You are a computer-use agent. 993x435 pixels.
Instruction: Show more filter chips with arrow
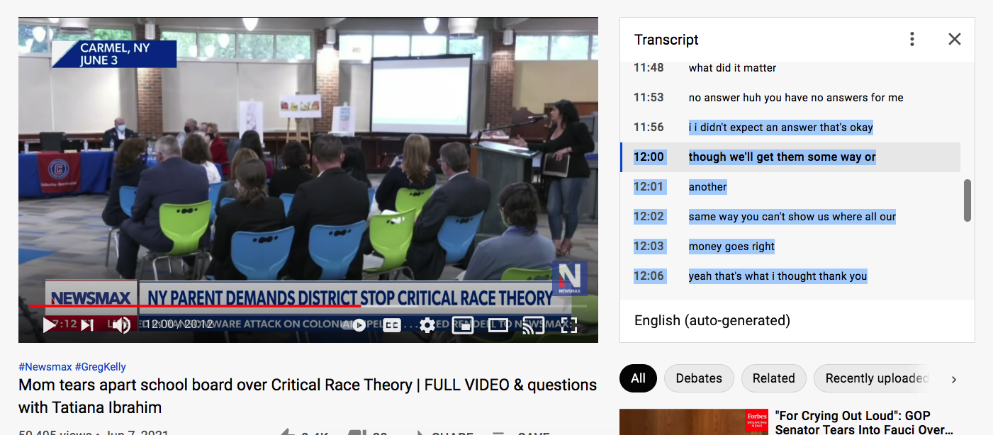[954, 379]
